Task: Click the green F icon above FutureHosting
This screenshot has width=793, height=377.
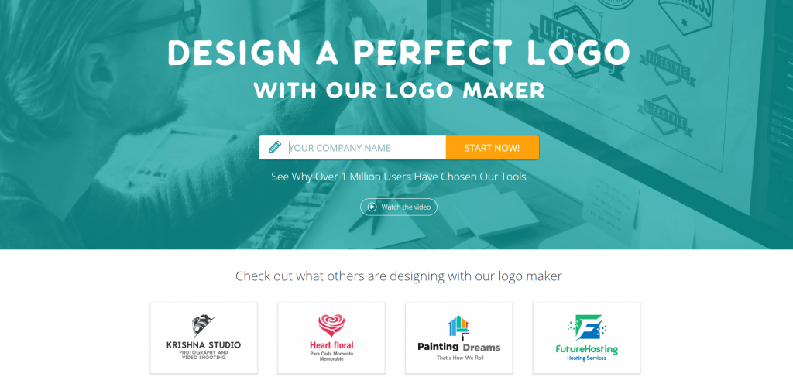Action: click(x=587, y=327)
